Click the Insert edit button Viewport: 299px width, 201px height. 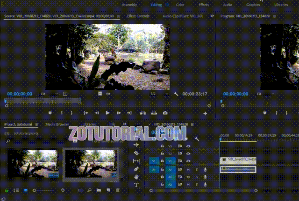click(x=143, y=113)
